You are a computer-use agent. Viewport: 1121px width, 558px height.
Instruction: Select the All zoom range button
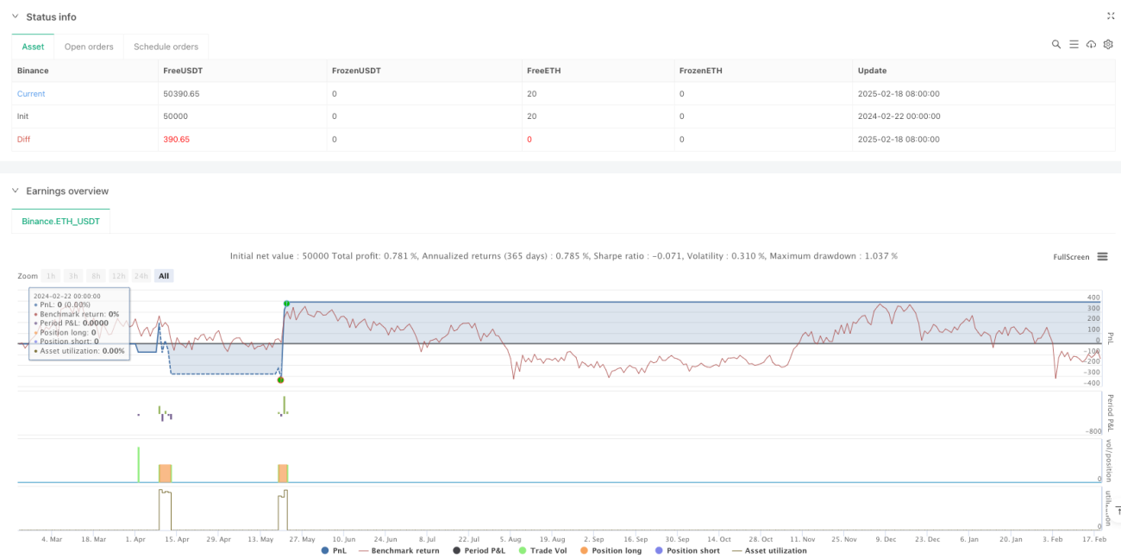(164, 276)
